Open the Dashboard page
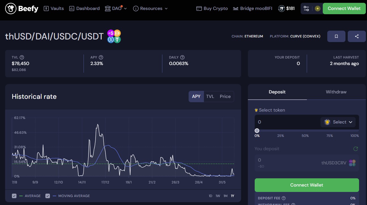 85,9
